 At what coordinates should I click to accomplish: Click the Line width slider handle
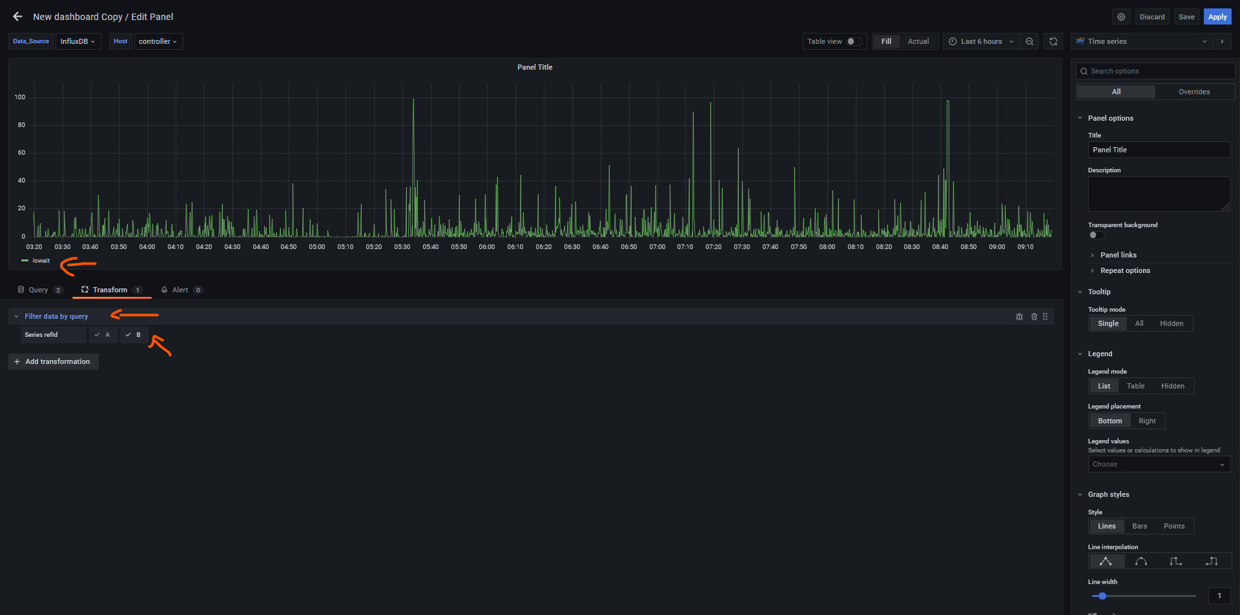point(1102,596)
